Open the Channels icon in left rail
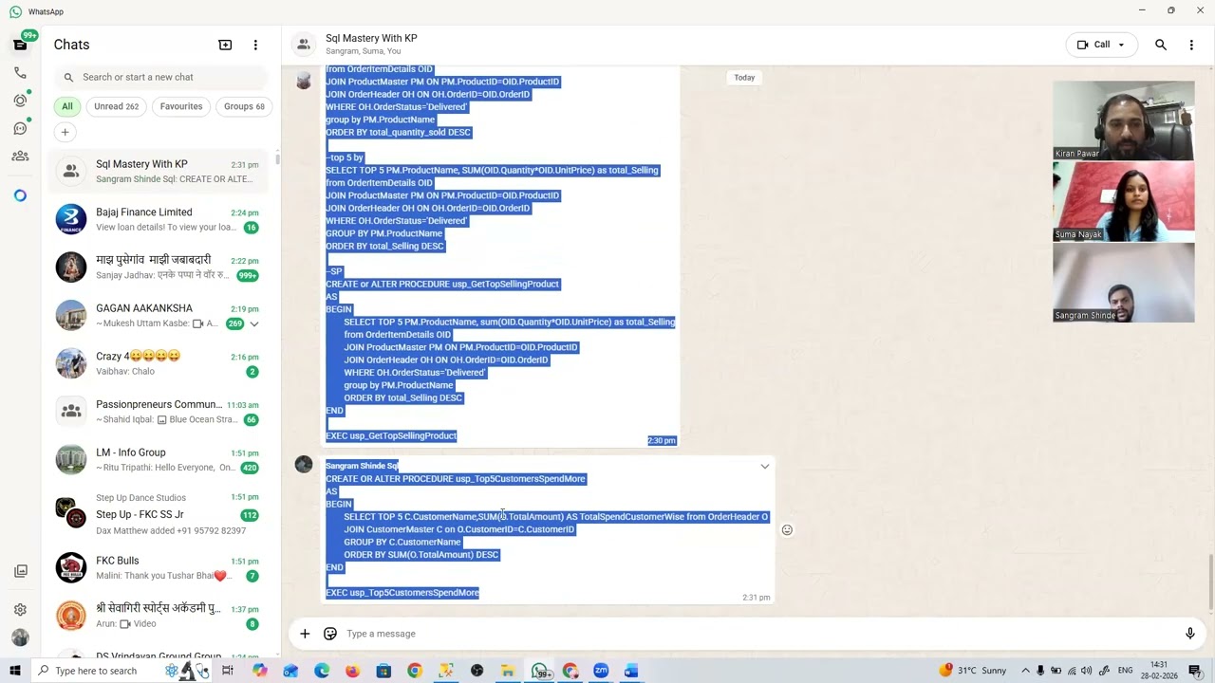The height and width of the screenshot is (683, 1215). [20, 128]
